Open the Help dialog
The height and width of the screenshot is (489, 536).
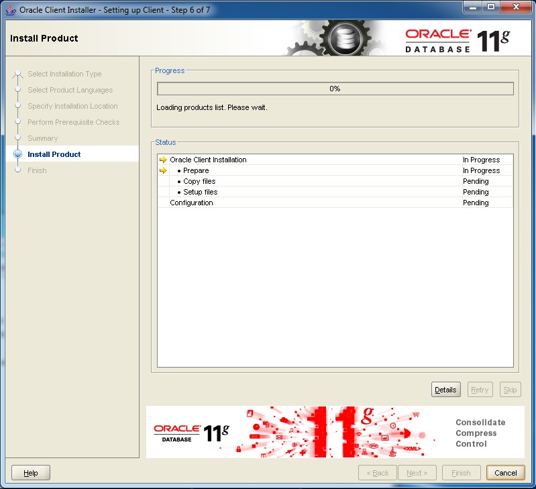[x=31, y=473]
